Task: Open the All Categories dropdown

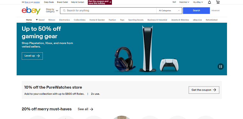Action: coord(169,11)
